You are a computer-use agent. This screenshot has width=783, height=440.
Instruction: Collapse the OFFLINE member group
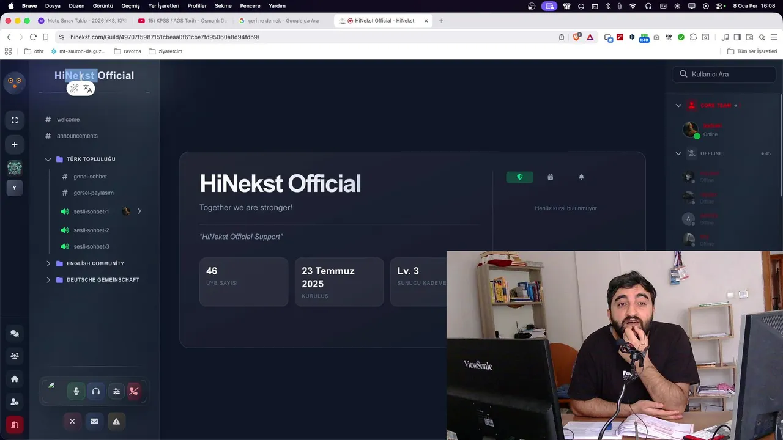tap(678, 153)
